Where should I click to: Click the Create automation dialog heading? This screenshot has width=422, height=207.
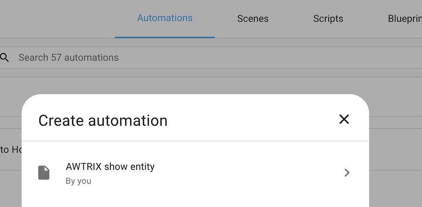pos(103,121)
